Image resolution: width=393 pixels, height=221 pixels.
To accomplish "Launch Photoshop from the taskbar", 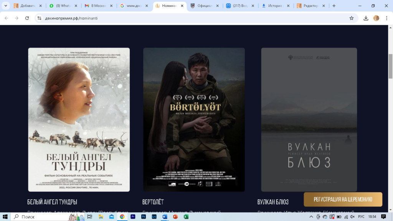I will pyautogui.click(x=144, y=217).
